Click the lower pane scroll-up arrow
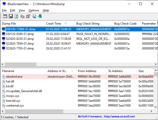The width and height of the screenshot is (158, 120). pyautogui.click(x=155, y=70)
